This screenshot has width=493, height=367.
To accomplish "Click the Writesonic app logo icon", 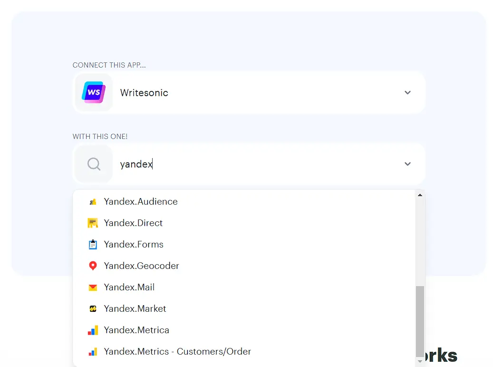I will 94,92.
